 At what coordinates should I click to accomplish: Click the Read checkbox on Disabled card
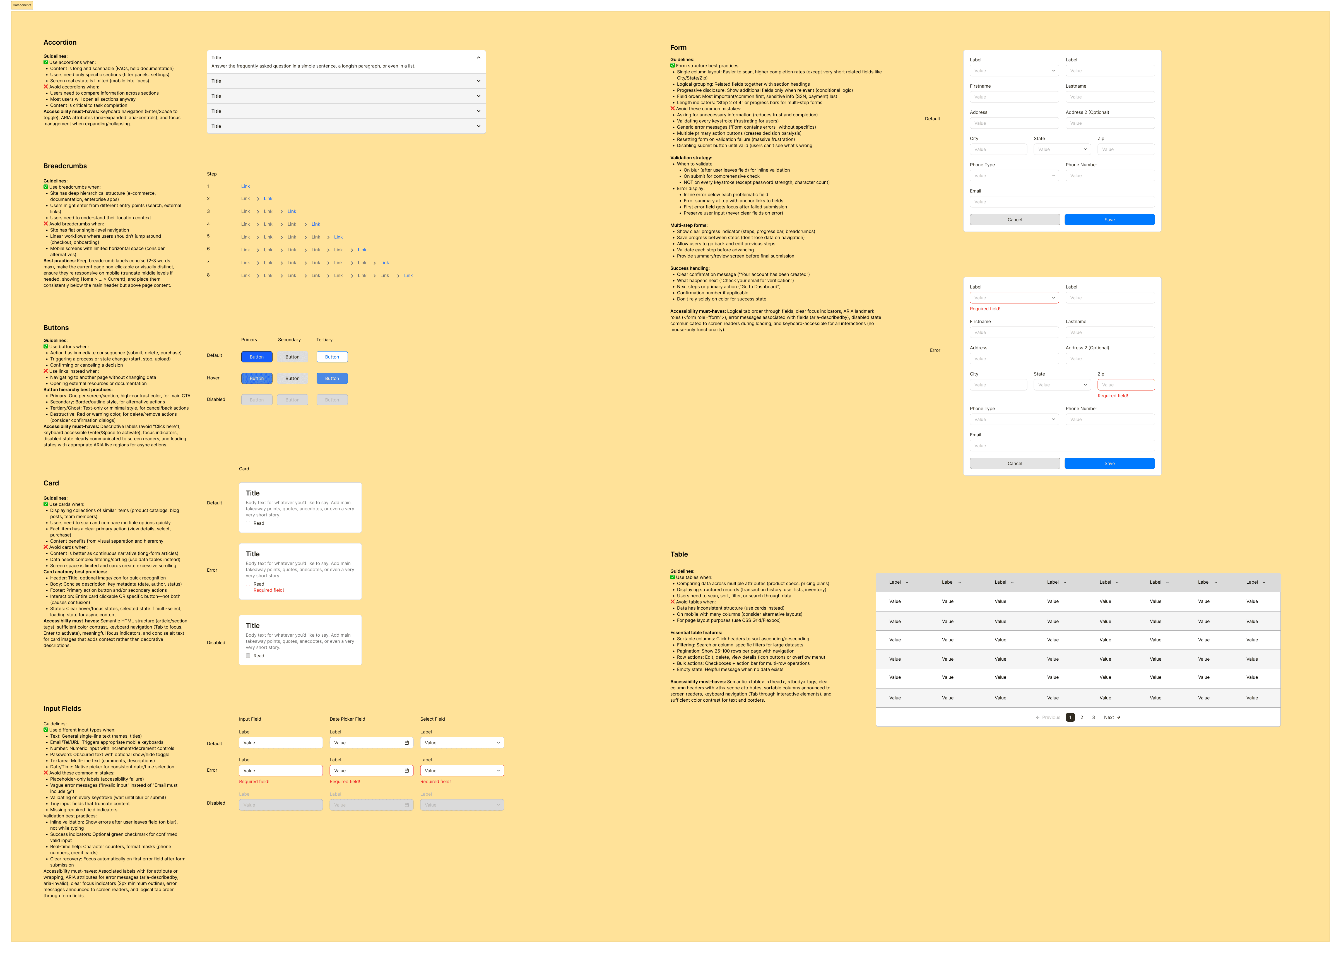[x=248, y=656]
